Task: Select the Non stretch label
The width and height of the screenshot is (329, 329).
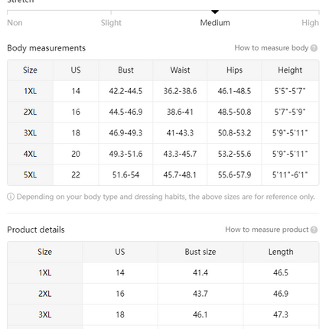Action: (15, 23)
